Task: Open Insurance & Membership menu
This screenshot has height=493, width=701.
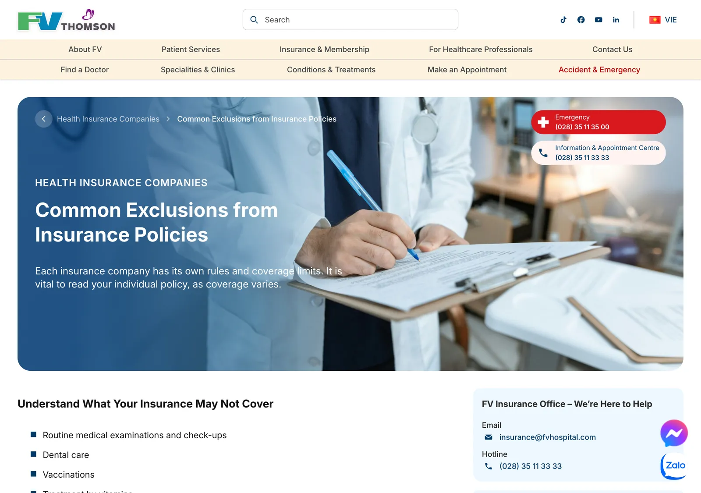Action: coord(324,50)
